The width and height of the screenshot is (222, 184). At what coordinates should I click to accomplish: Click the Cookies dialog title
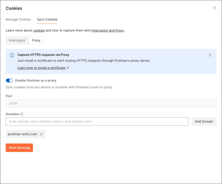(x=14, y=8)
